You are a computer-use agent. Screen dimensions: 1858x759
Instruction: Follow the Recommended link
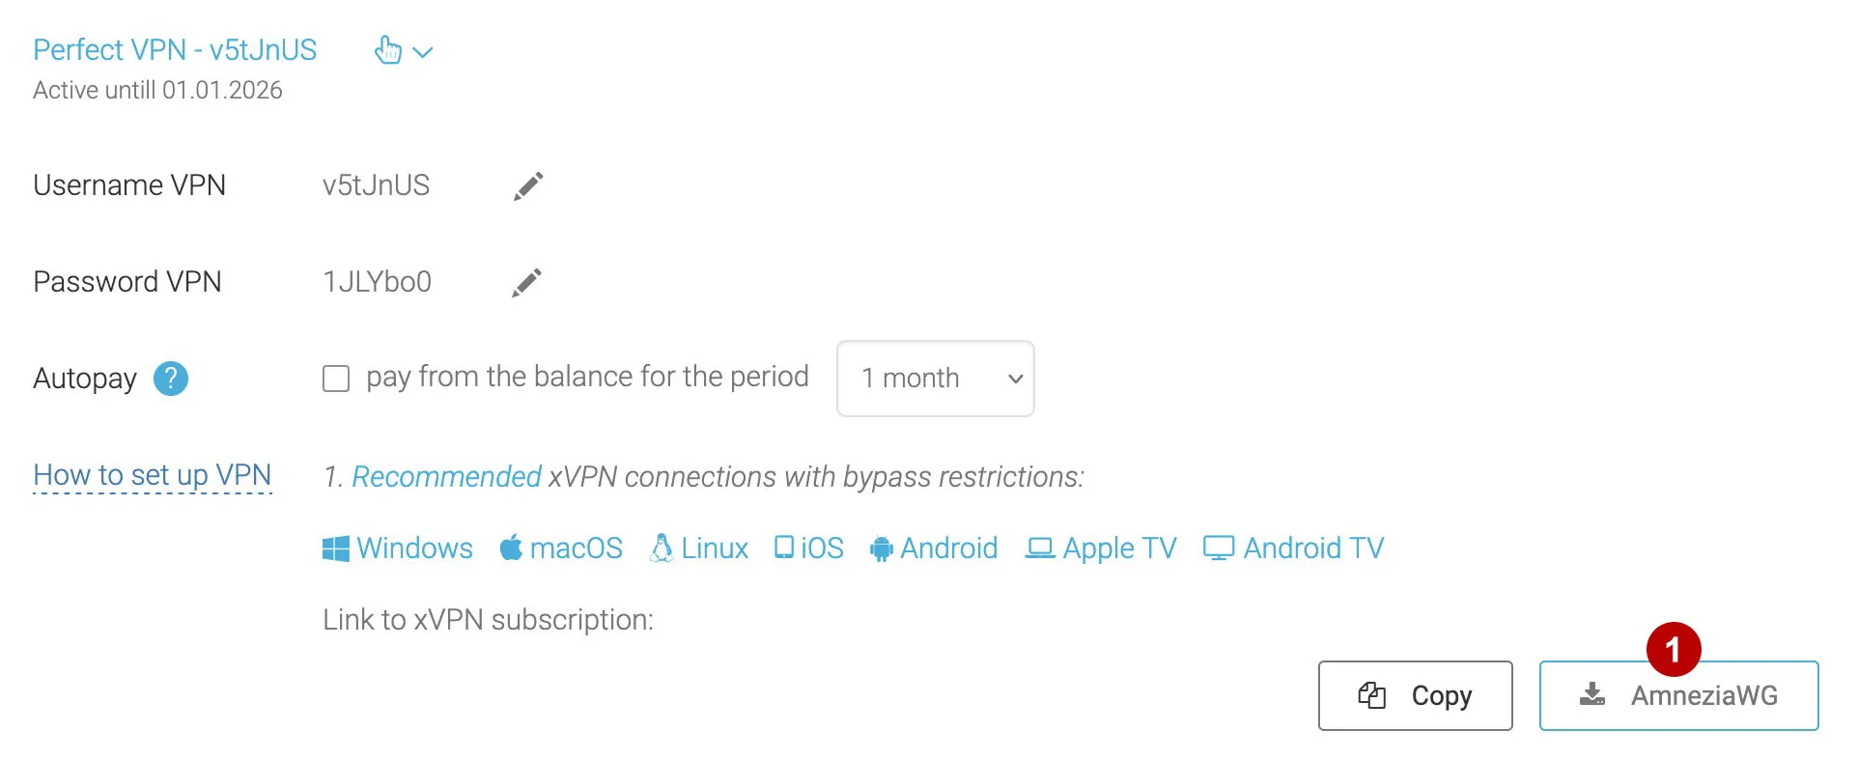click(x=446, y=477)
